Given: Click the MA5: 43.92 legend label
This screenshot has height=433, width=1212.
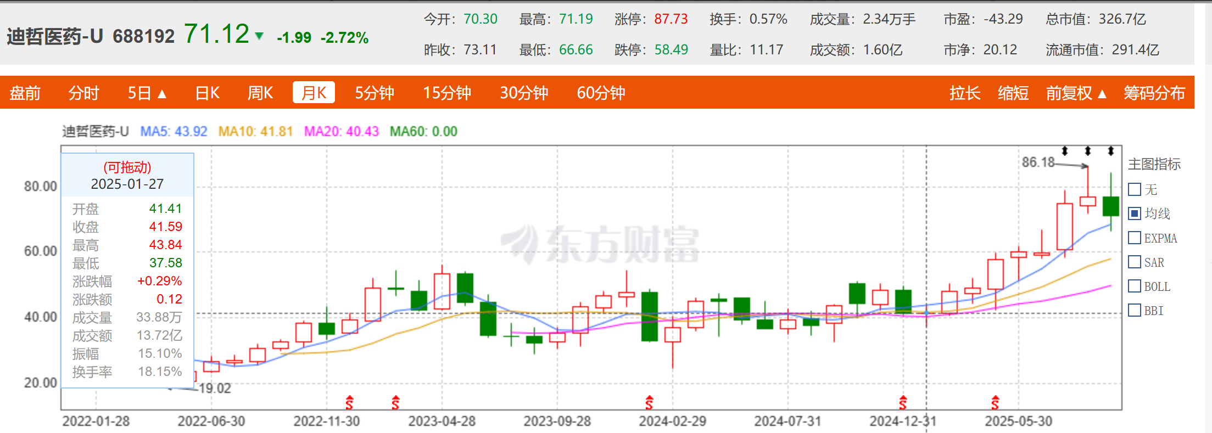Looking at the screenshot, I should pyautogui.click(x=174, y=132).
